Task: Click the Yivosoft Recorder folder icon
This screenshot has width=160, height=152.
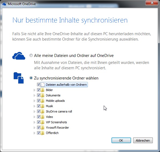Action: tap(43, 128)
